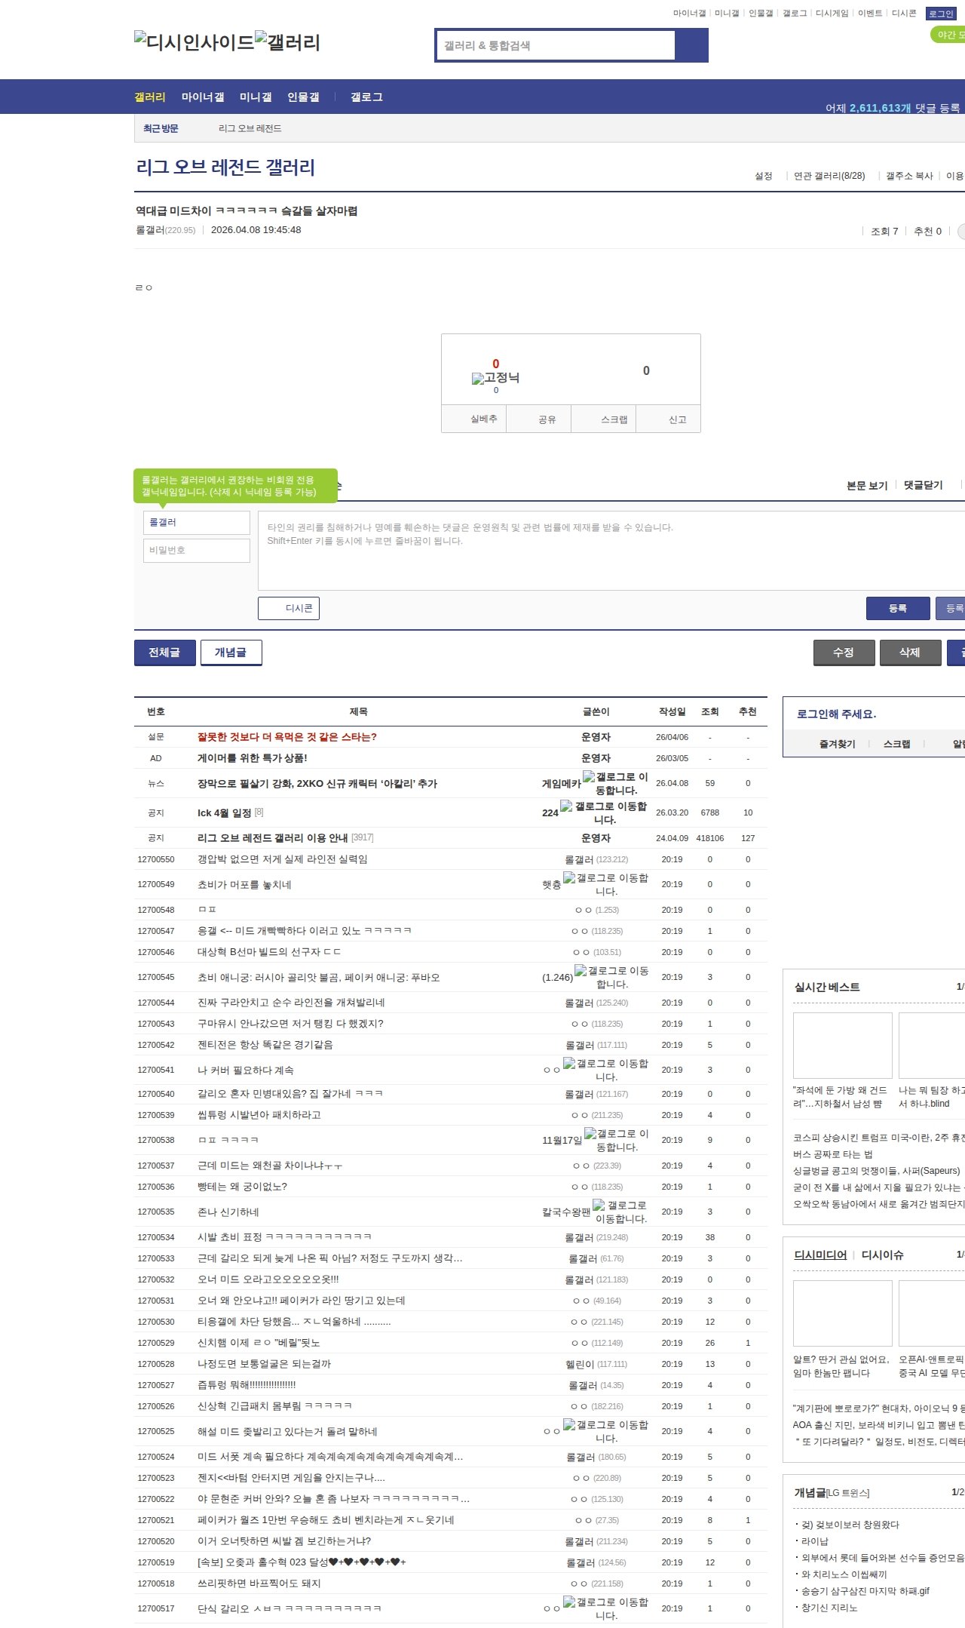965x1628 pixels.
Task: Switch the post list to 개념글
Action: point(231,653)
